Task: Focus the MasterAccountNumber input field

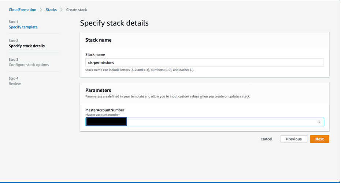Action: click(x=204, y=122)
